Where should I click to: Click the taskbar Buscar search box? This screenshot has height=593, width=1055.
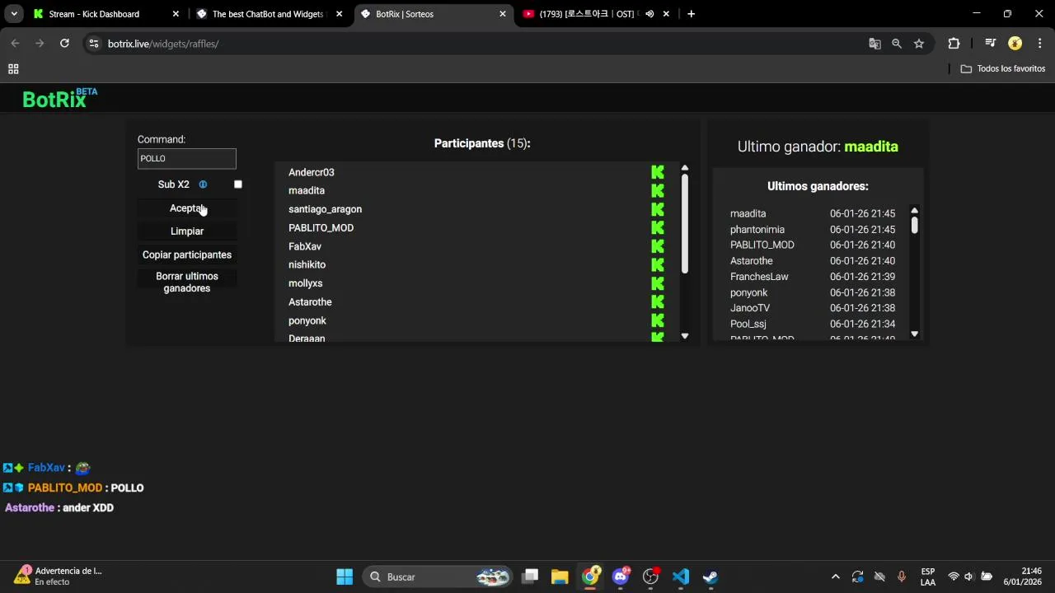(x=437, y=577)
